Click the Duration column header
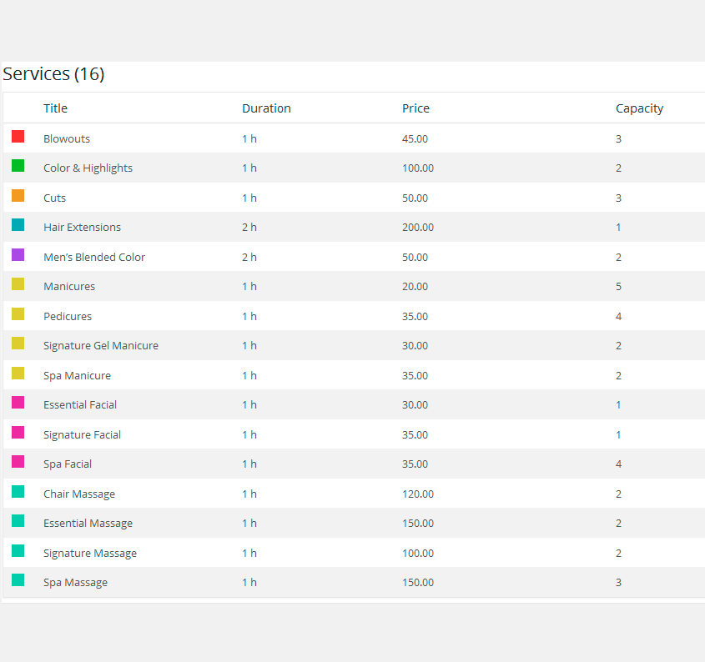 266,108
